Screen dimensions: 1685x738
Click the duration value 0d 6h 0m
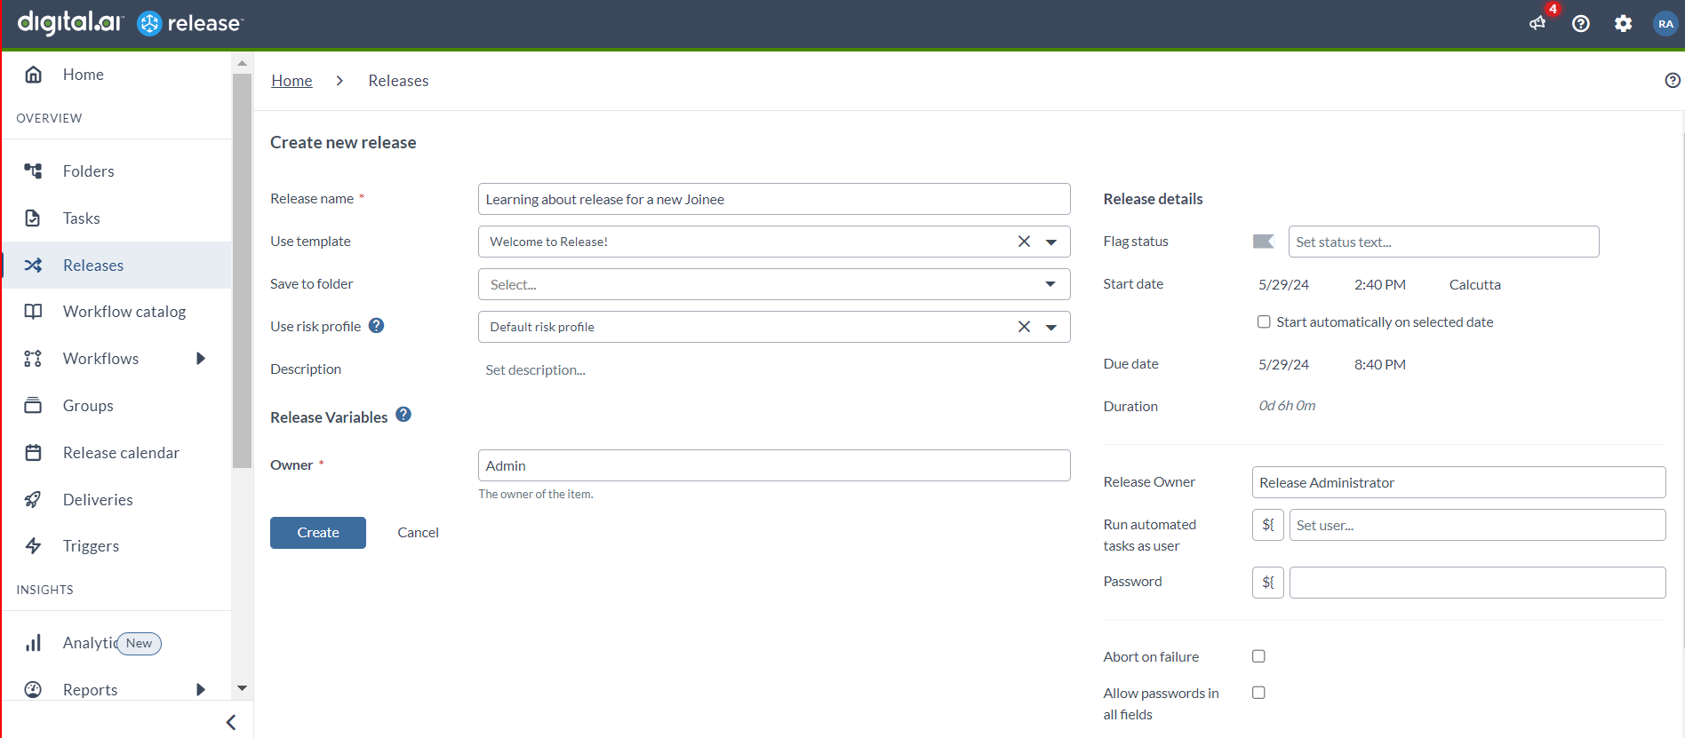point(1287,406)
